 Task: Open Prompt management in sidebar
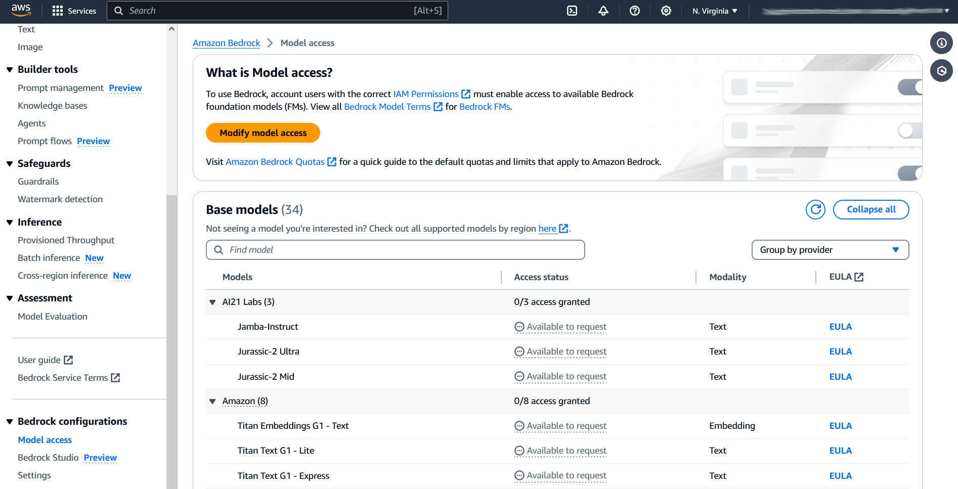click(61, 88)
